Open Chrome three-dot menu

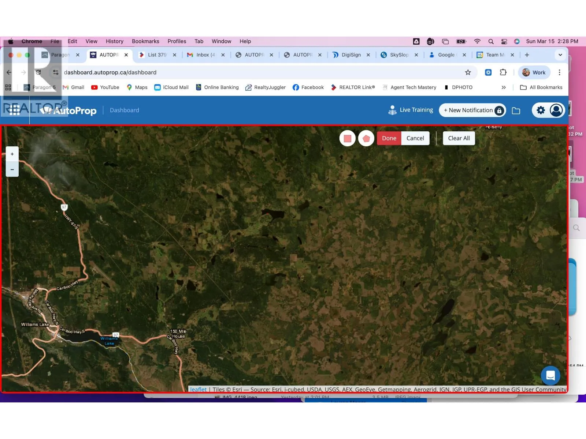[559, 72]
